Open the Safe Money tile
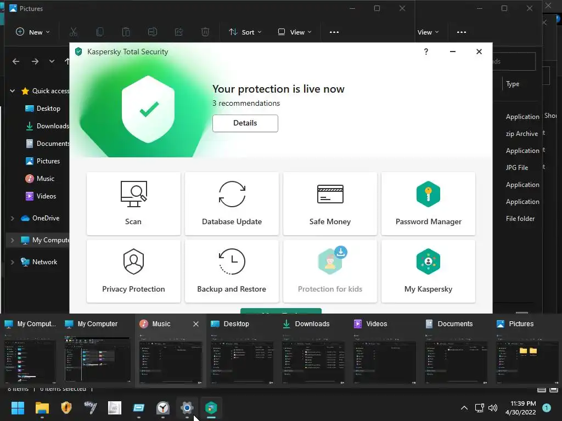Viewport: 562px width, 421px height. pyautogui.click(x=330, y=204)
